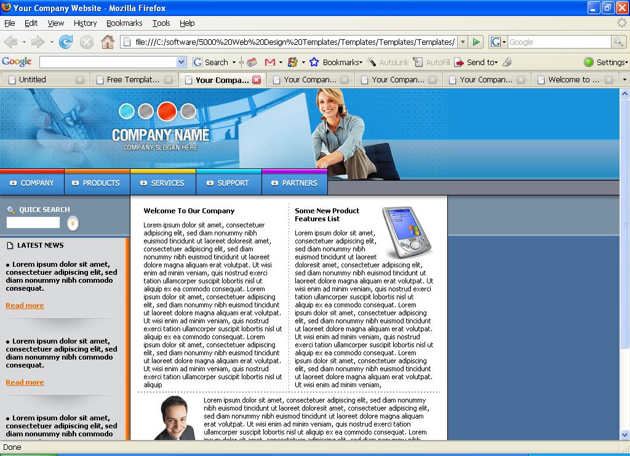Click the SERVICES navigation button
The height and width of the screenshot is (456, 630).
tap(162, 183)
